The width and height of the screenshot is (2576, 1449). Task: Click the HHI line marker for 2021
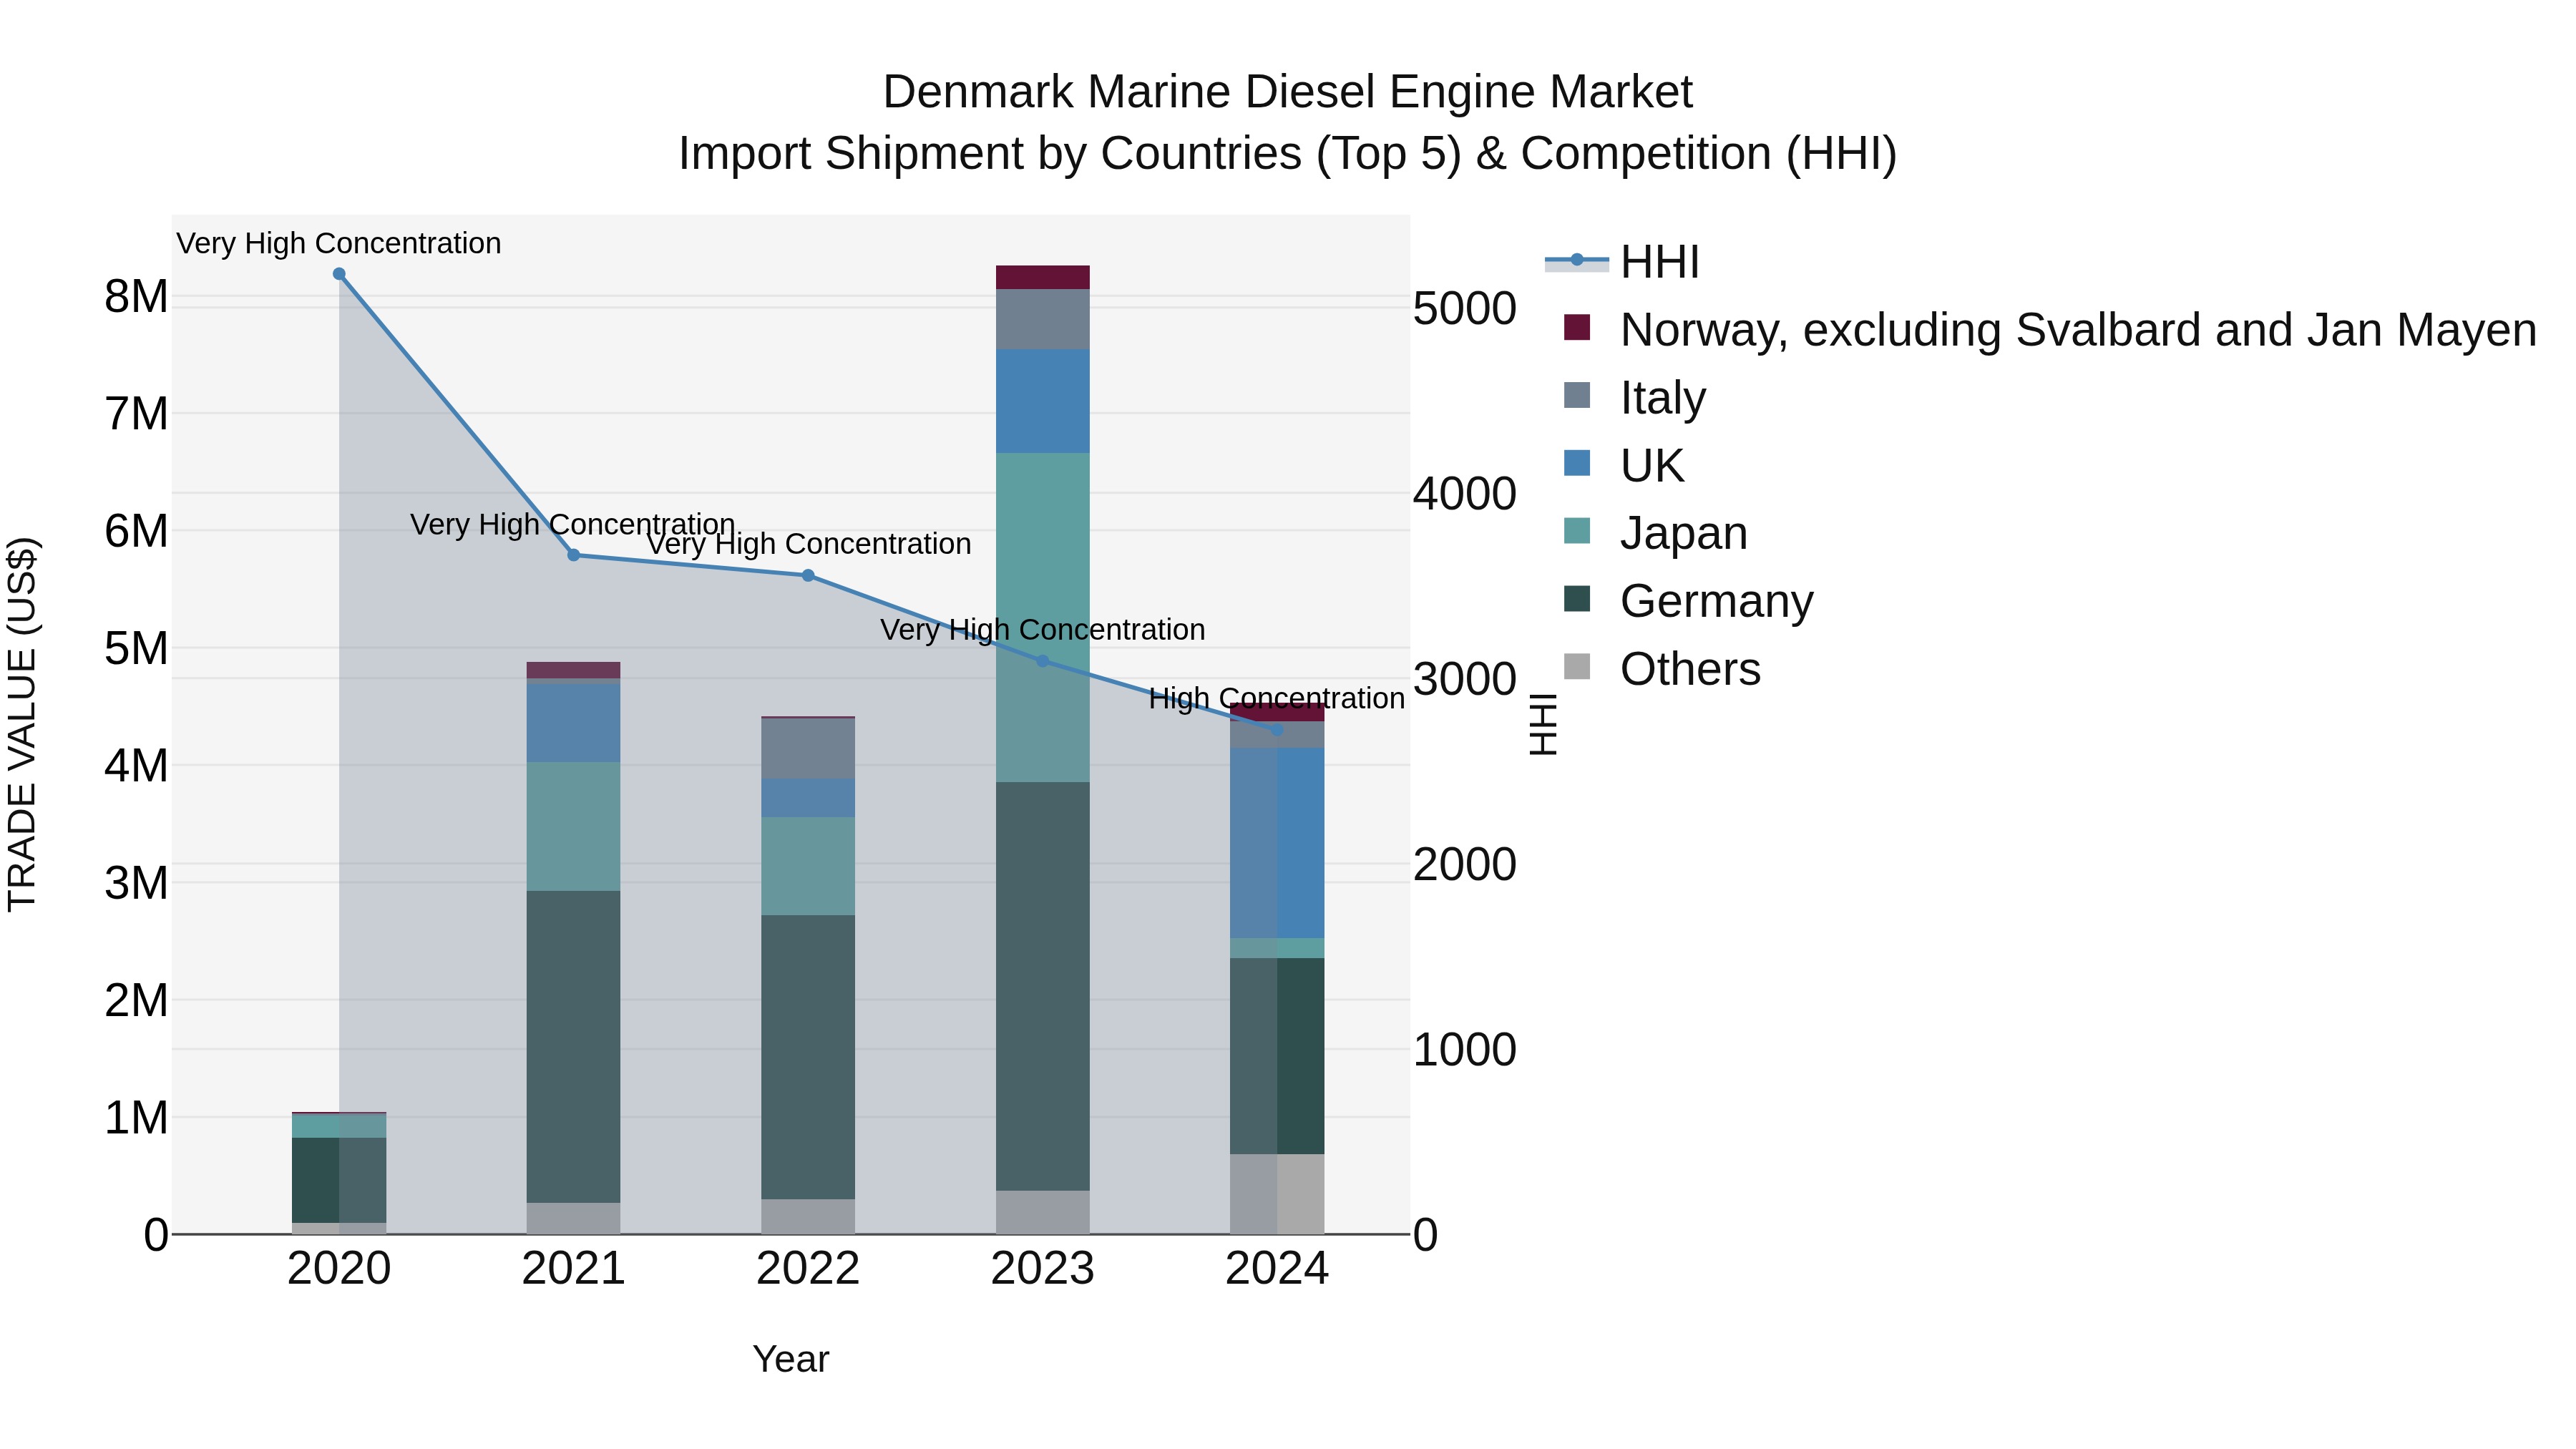[x=574, y=555]
